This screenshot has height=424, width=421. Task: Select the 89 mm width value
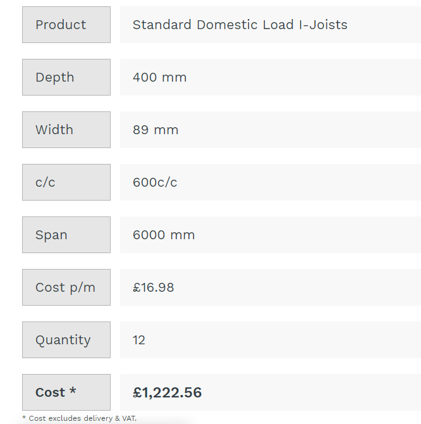tap(156, 130)
